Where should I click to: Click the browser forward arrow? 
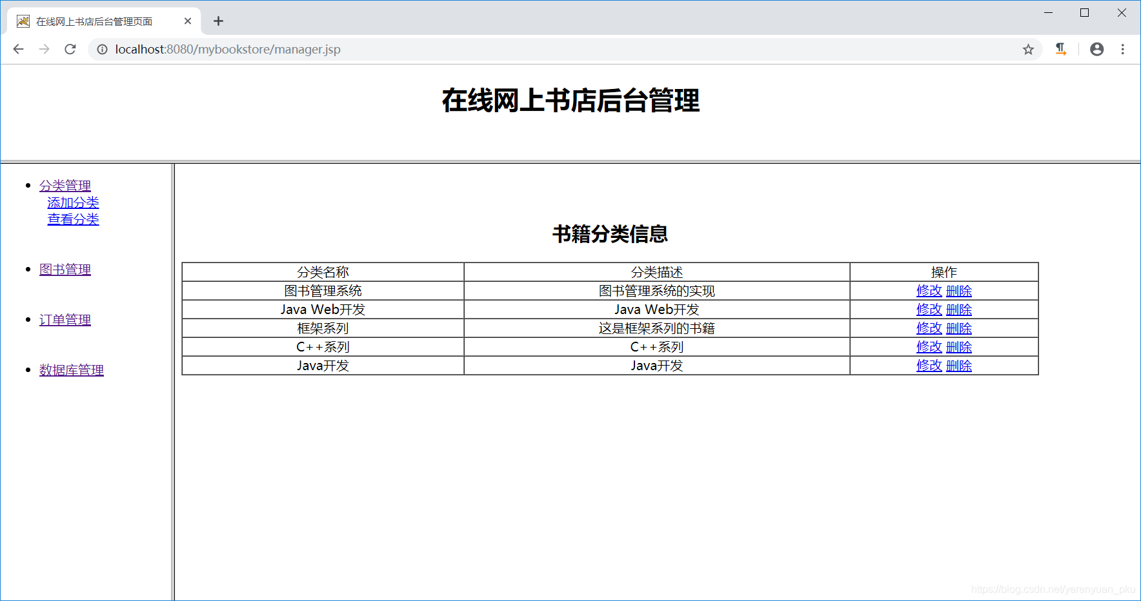44,49
